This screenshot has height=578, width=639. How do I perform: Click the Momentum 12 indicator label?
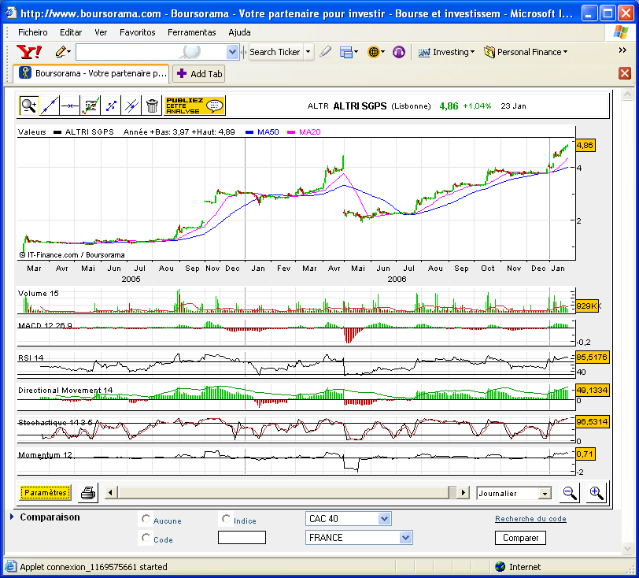click(45, 455)
